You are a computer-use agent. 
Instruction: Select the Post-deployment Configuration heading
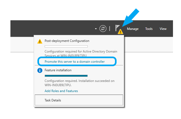click(67, 41)
